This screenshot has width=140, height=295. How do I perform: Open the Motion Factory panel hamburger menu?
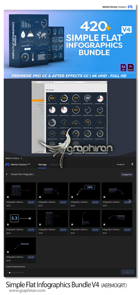[21, 158]
